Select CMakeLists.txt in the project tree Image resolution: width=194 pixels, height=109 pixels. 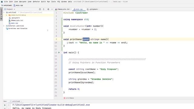(17, 20)
